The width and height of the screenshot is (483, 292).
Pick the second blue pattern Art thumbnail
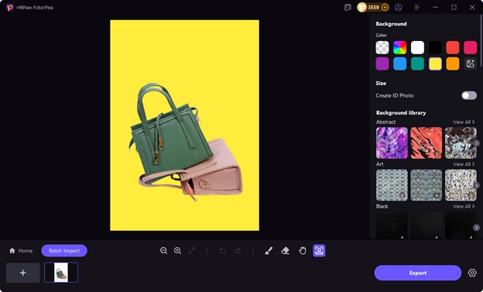(426, 185)
